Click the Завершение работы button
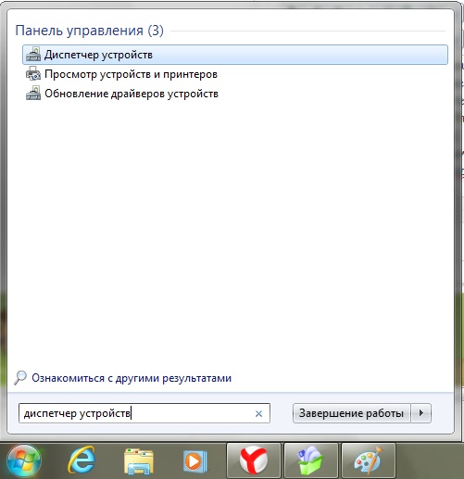The image size is (464, 479). click(x=351, y=413)
